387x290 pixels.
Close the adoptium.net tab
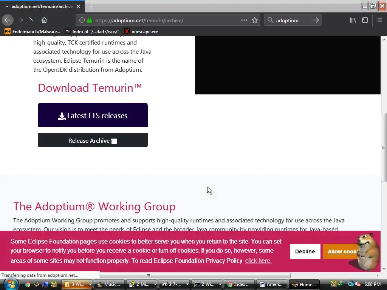78,6
